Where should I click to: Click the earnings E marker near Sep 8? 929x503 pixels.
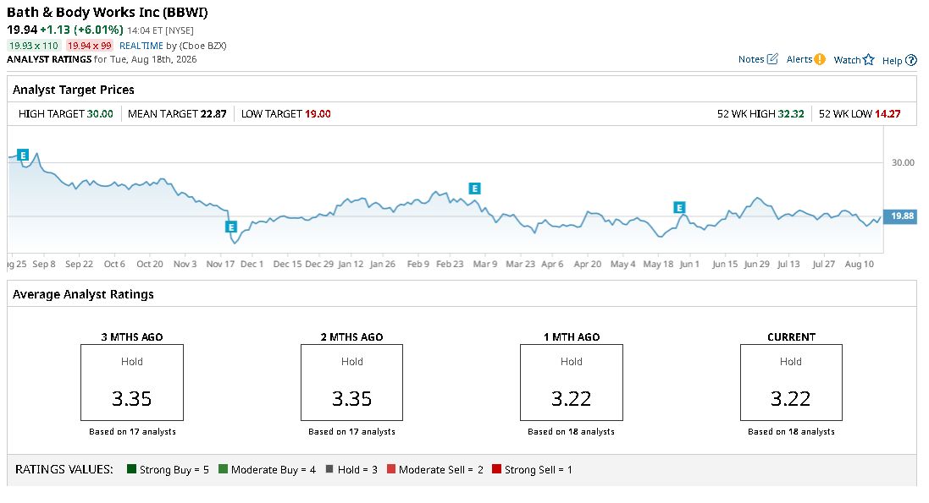coord(23,155)
